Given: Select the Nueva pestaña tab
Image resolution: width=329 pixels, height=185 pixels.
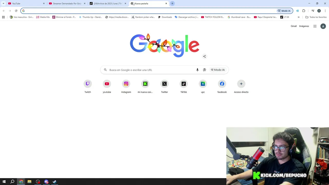Looking at the screenshot, I should 149,4.
